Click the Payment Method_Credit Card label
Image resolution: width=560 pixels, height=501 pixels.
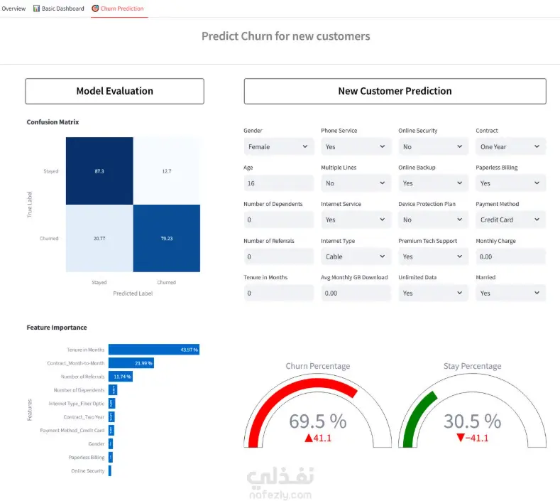click(72, 430)
